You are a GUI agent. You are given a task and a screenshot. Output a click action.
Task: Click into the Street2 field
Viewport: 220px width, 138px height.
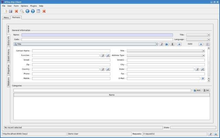point(166,60)
